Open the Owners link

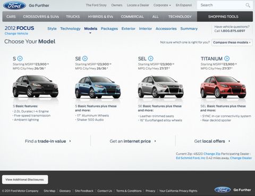117,5
